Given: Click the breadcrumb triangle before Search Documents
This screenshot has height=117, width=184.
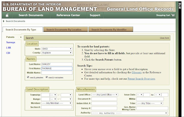Looking at the screenshot, I should point(4,21).
